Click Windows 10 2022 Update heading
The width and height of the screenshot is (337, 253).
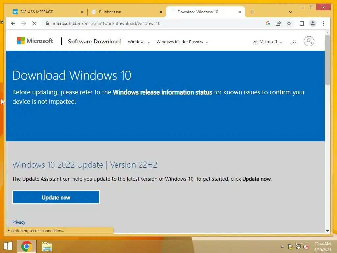[85, 165]
